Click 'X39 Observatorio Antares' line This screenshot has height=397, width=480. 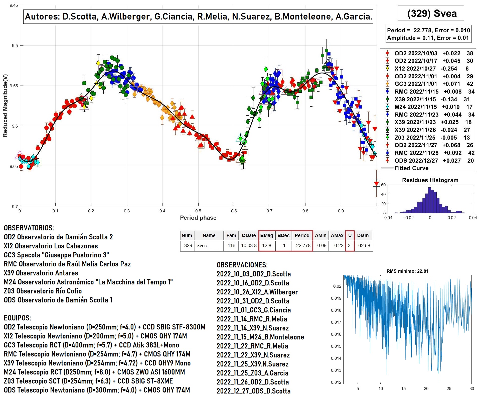click(x=41, y=273)
